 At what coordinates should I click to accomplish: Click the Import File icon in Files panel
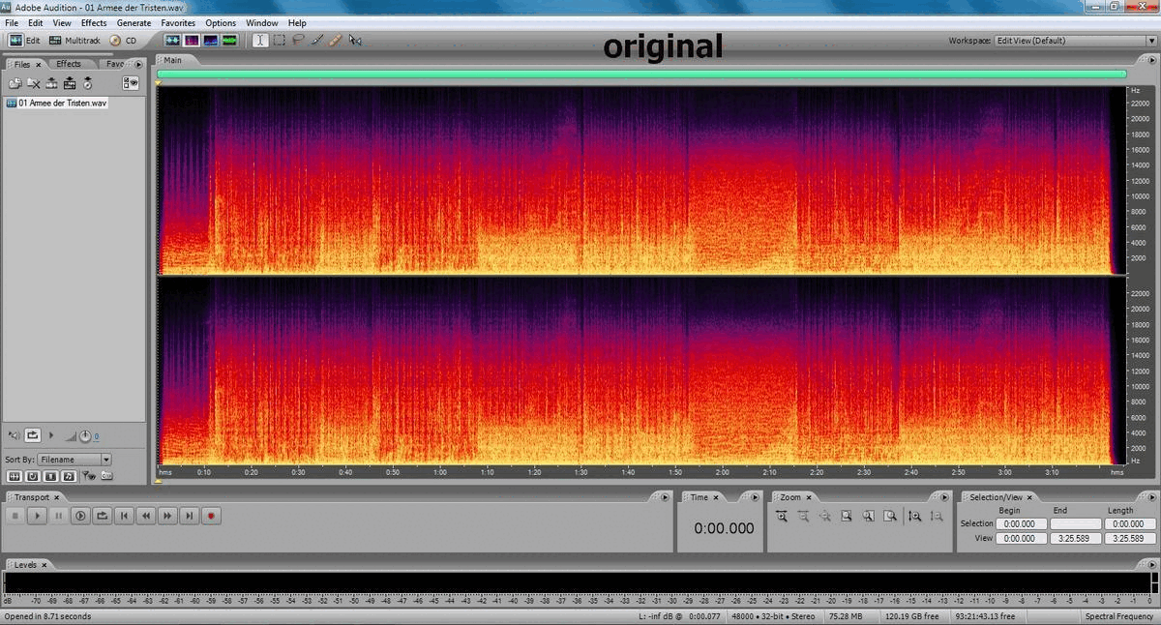tap(15, 84)
